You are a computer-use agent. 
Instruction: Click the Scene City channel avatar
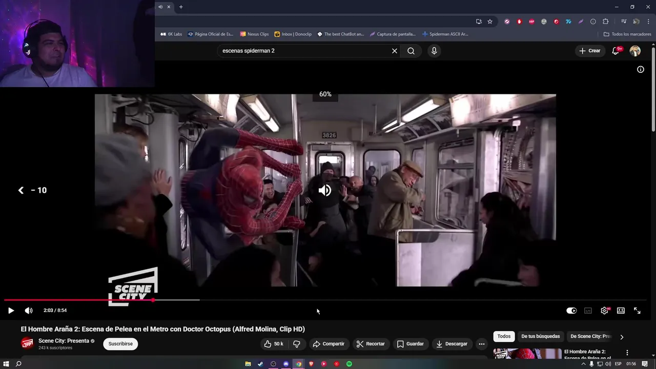click(x=27, y=343)
